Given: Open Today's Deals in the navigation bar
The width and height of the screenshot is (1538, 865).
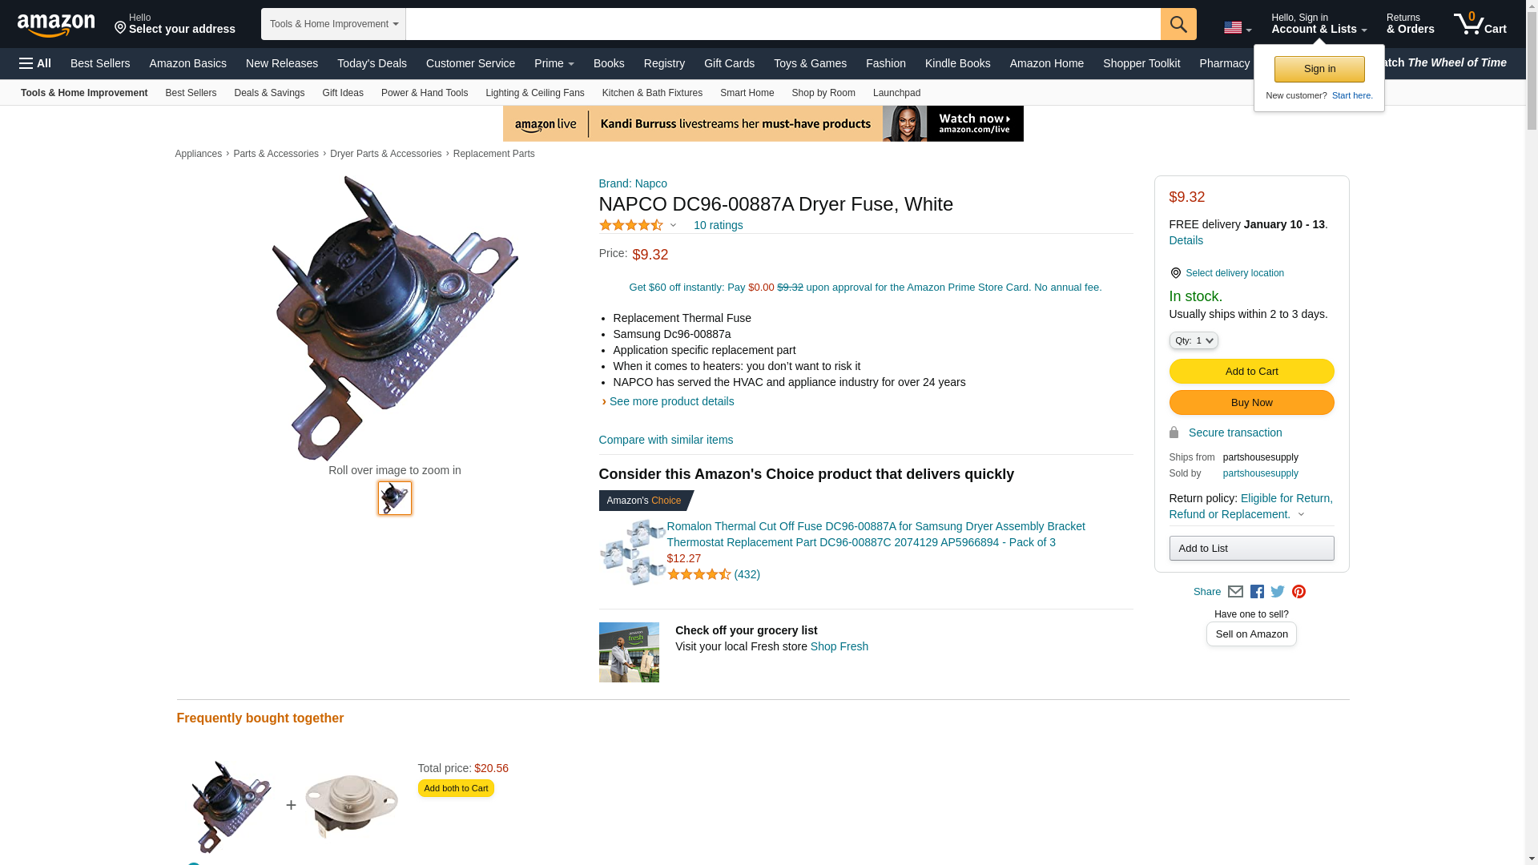Looking at the screenshot, I should point(372,63).
